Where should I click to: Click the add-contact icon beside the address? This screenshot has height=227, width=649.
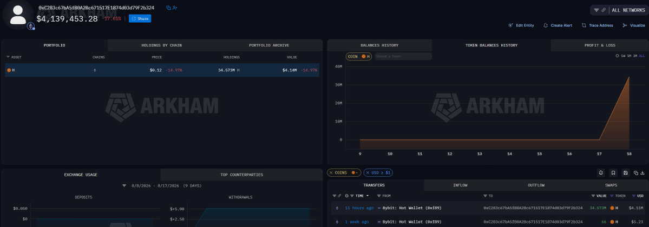175,8
